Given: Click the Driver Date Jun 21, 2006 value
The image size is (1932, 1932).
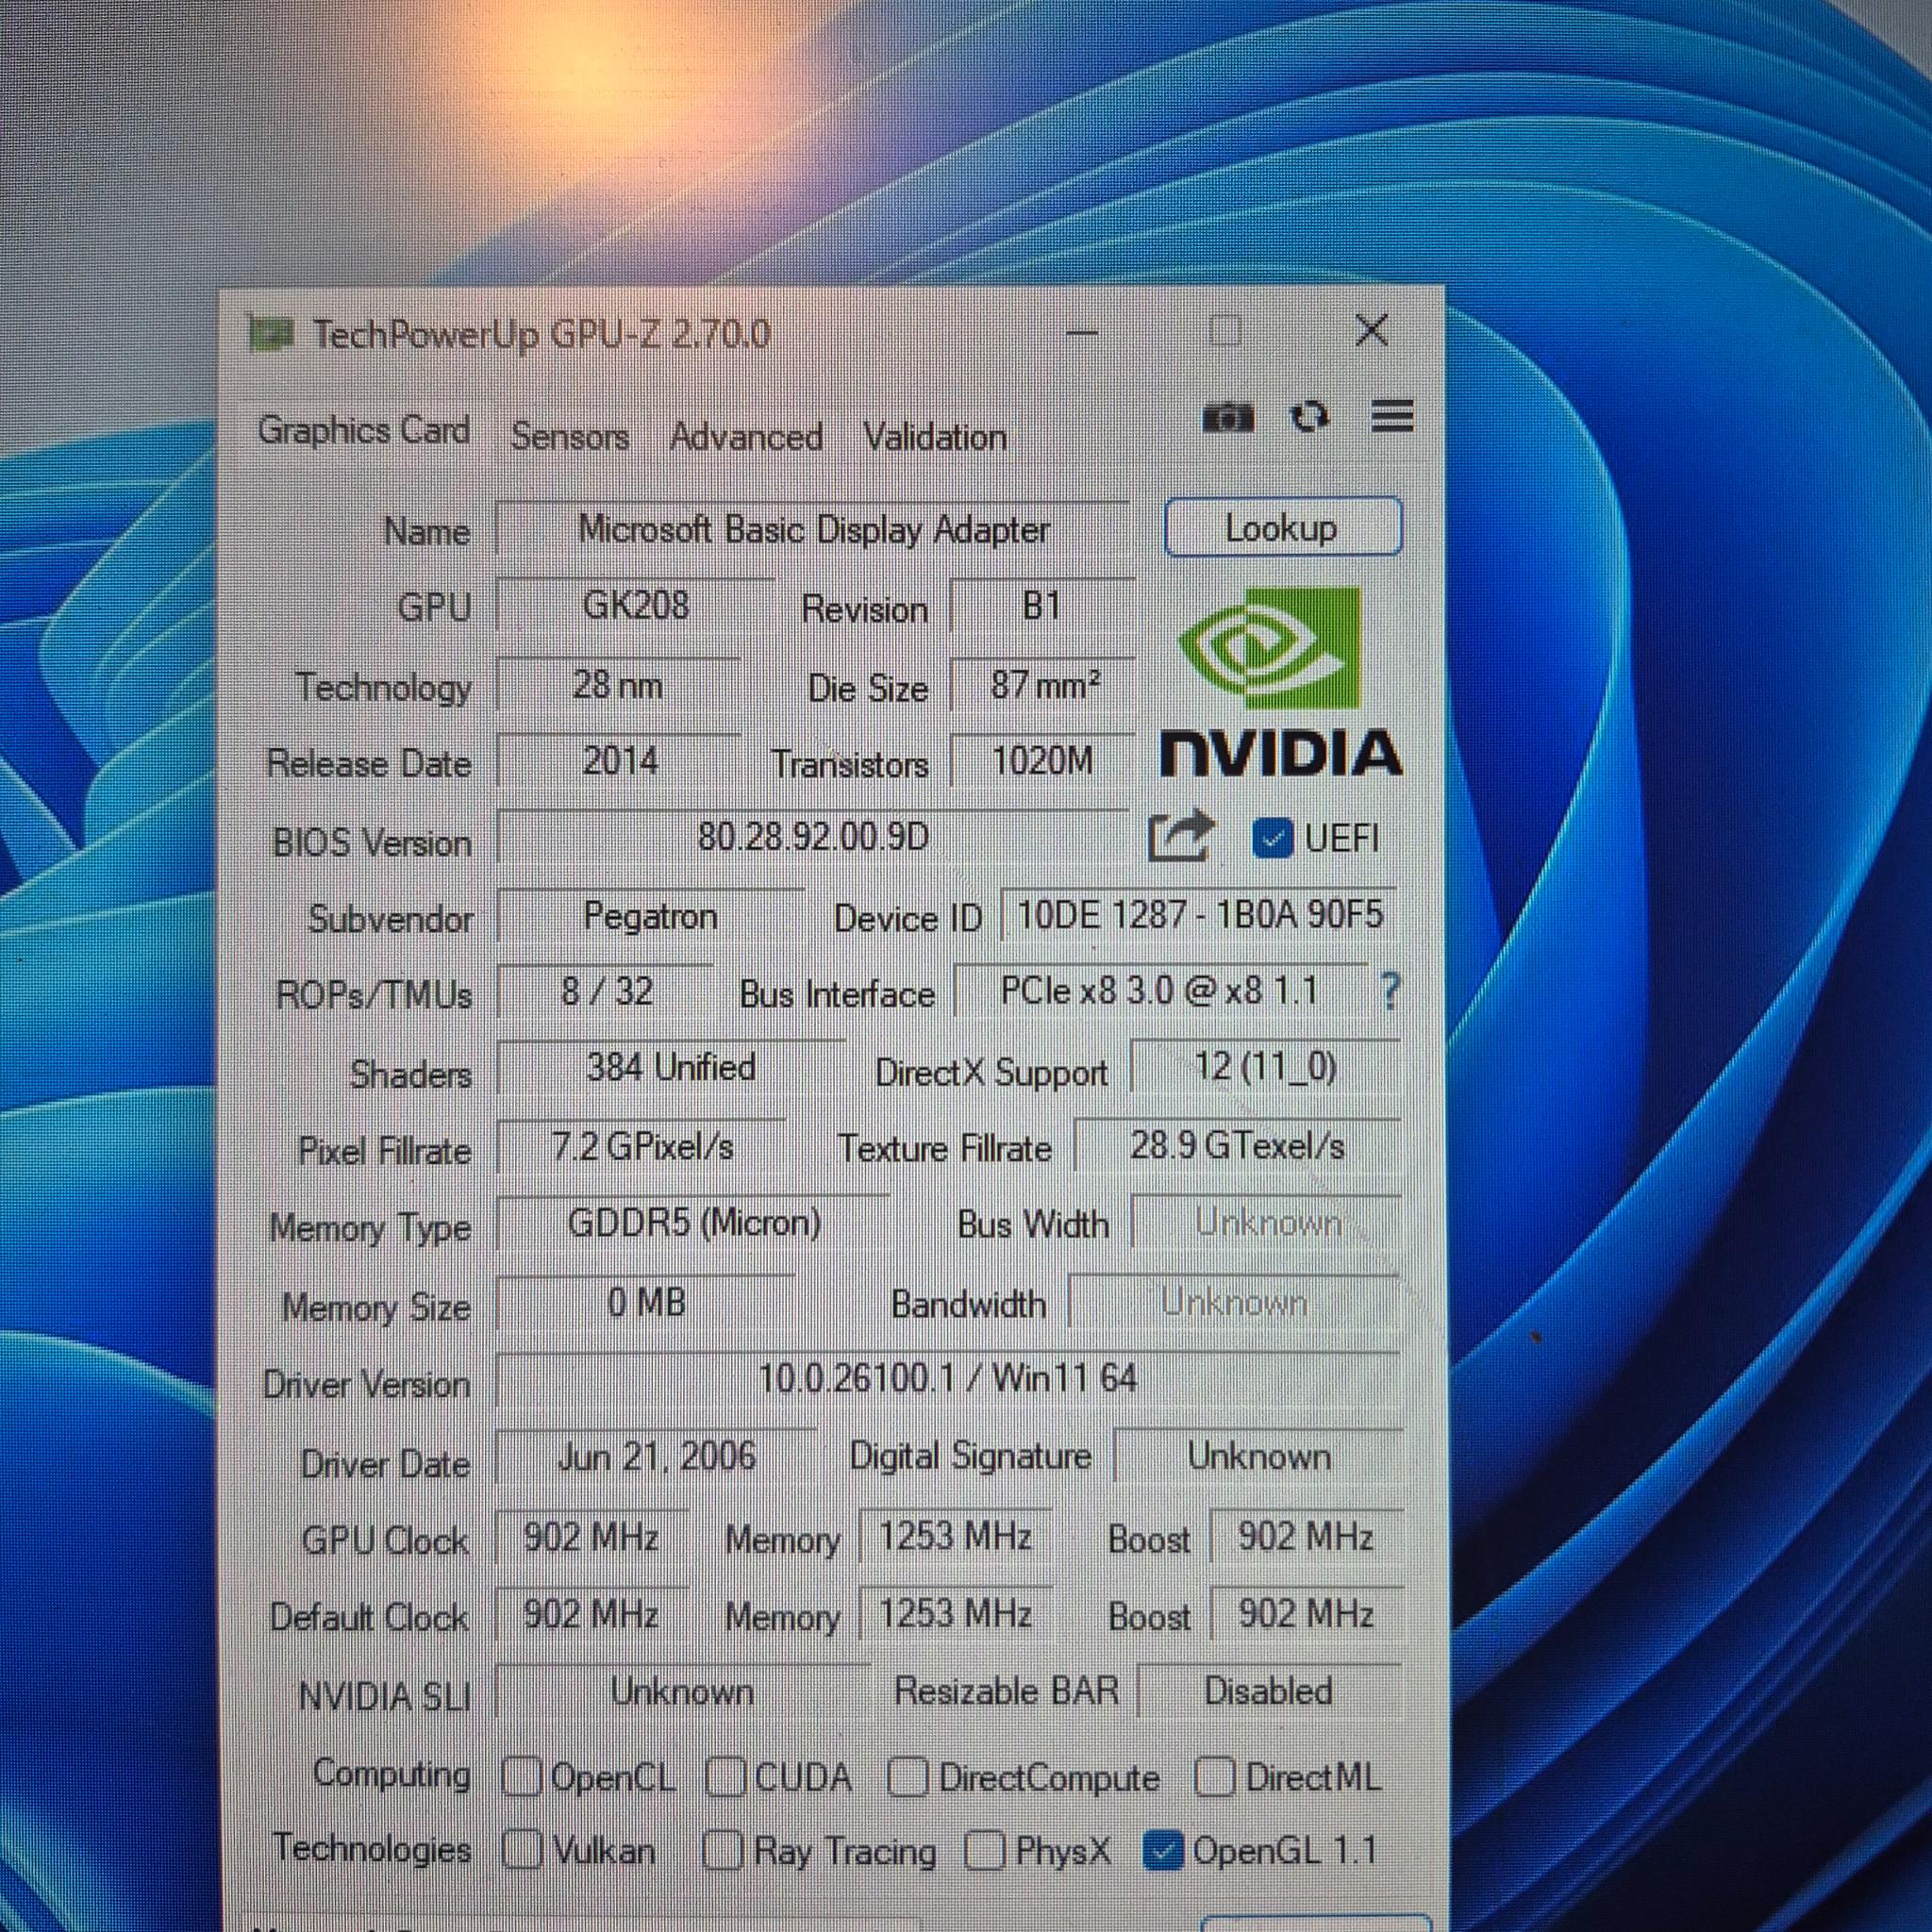Looking at the screenshot, I should pyautogui.click(x=656, y=1455).
